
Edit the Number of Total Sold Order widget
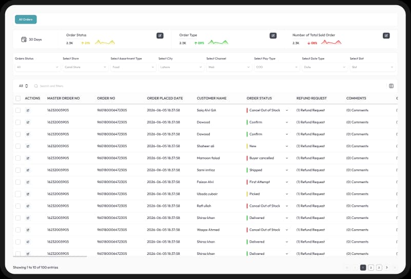point(386,35)
